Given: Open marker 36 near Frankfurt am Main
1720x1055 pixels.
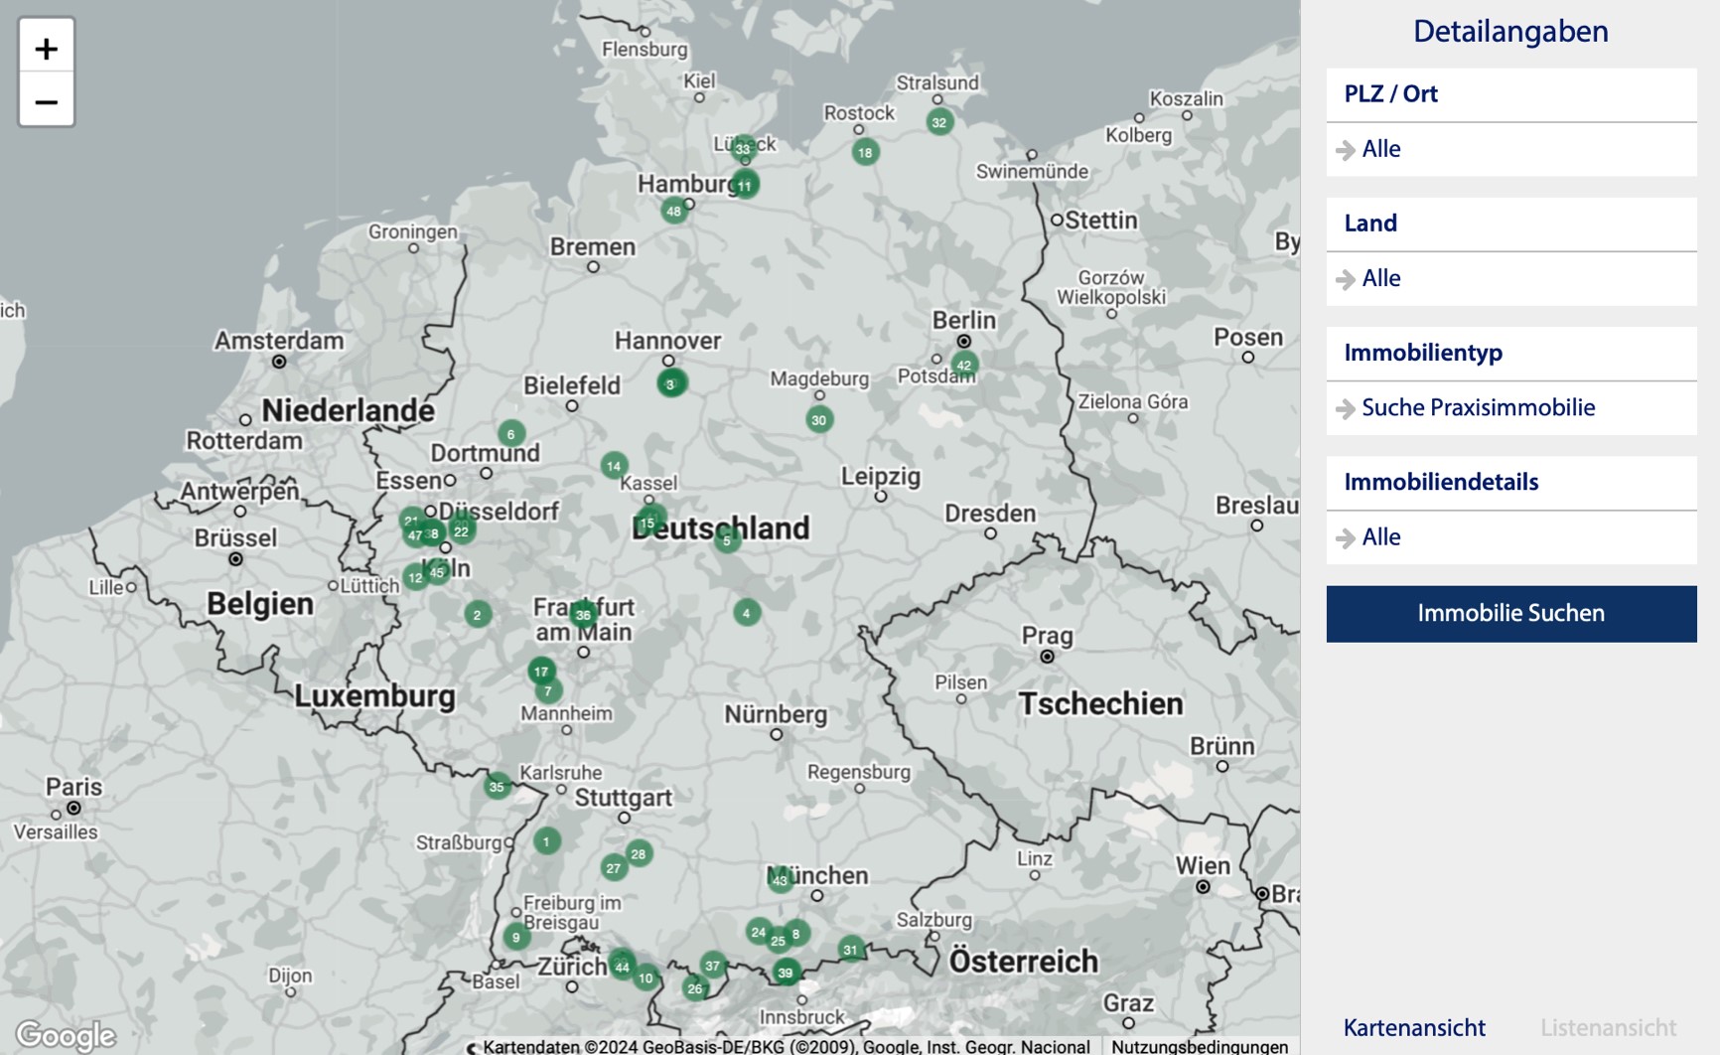Looking at the screenshot, I should click(582, 615).
